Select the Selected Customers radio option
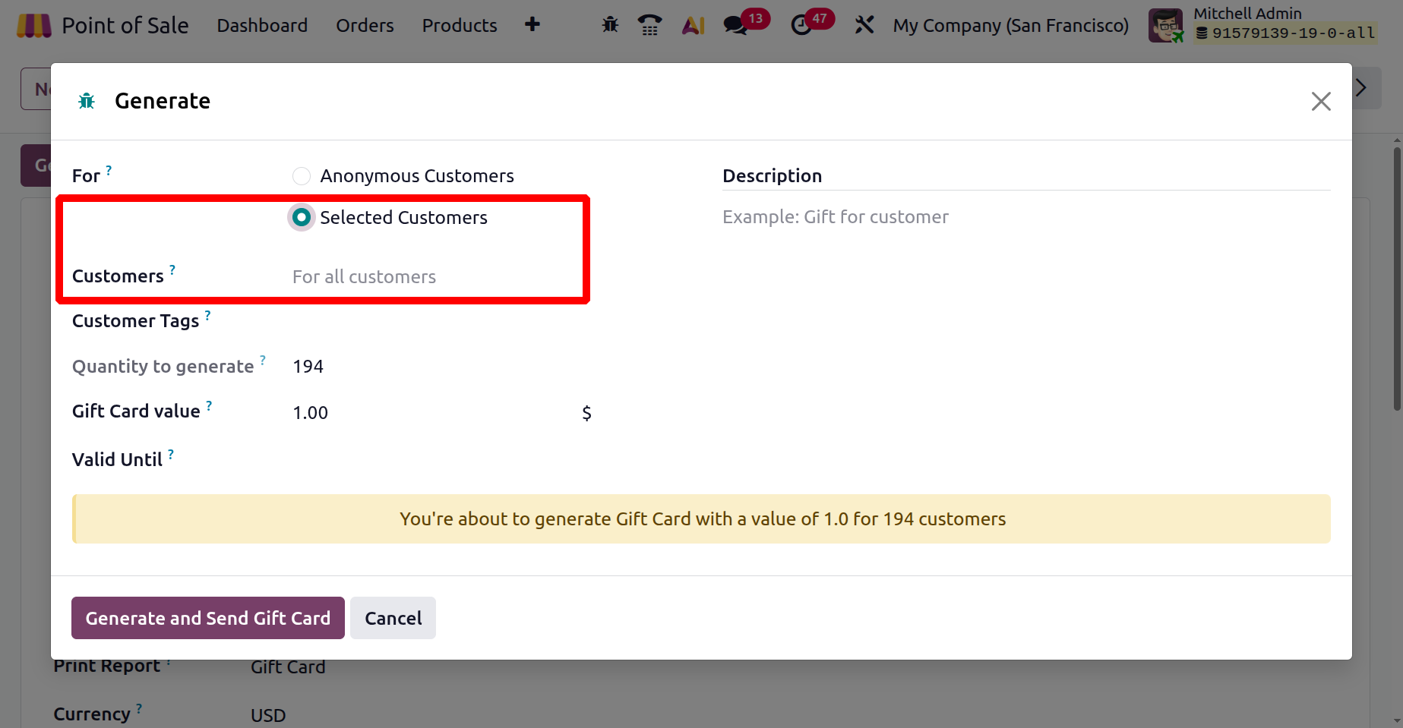The height and width of the screenshot is (728, 1403). [x=302, y=218]
